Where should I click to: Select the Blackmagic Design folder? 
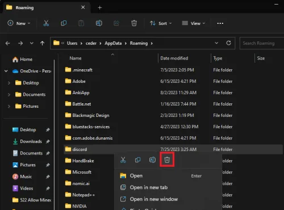coord(173,115)
